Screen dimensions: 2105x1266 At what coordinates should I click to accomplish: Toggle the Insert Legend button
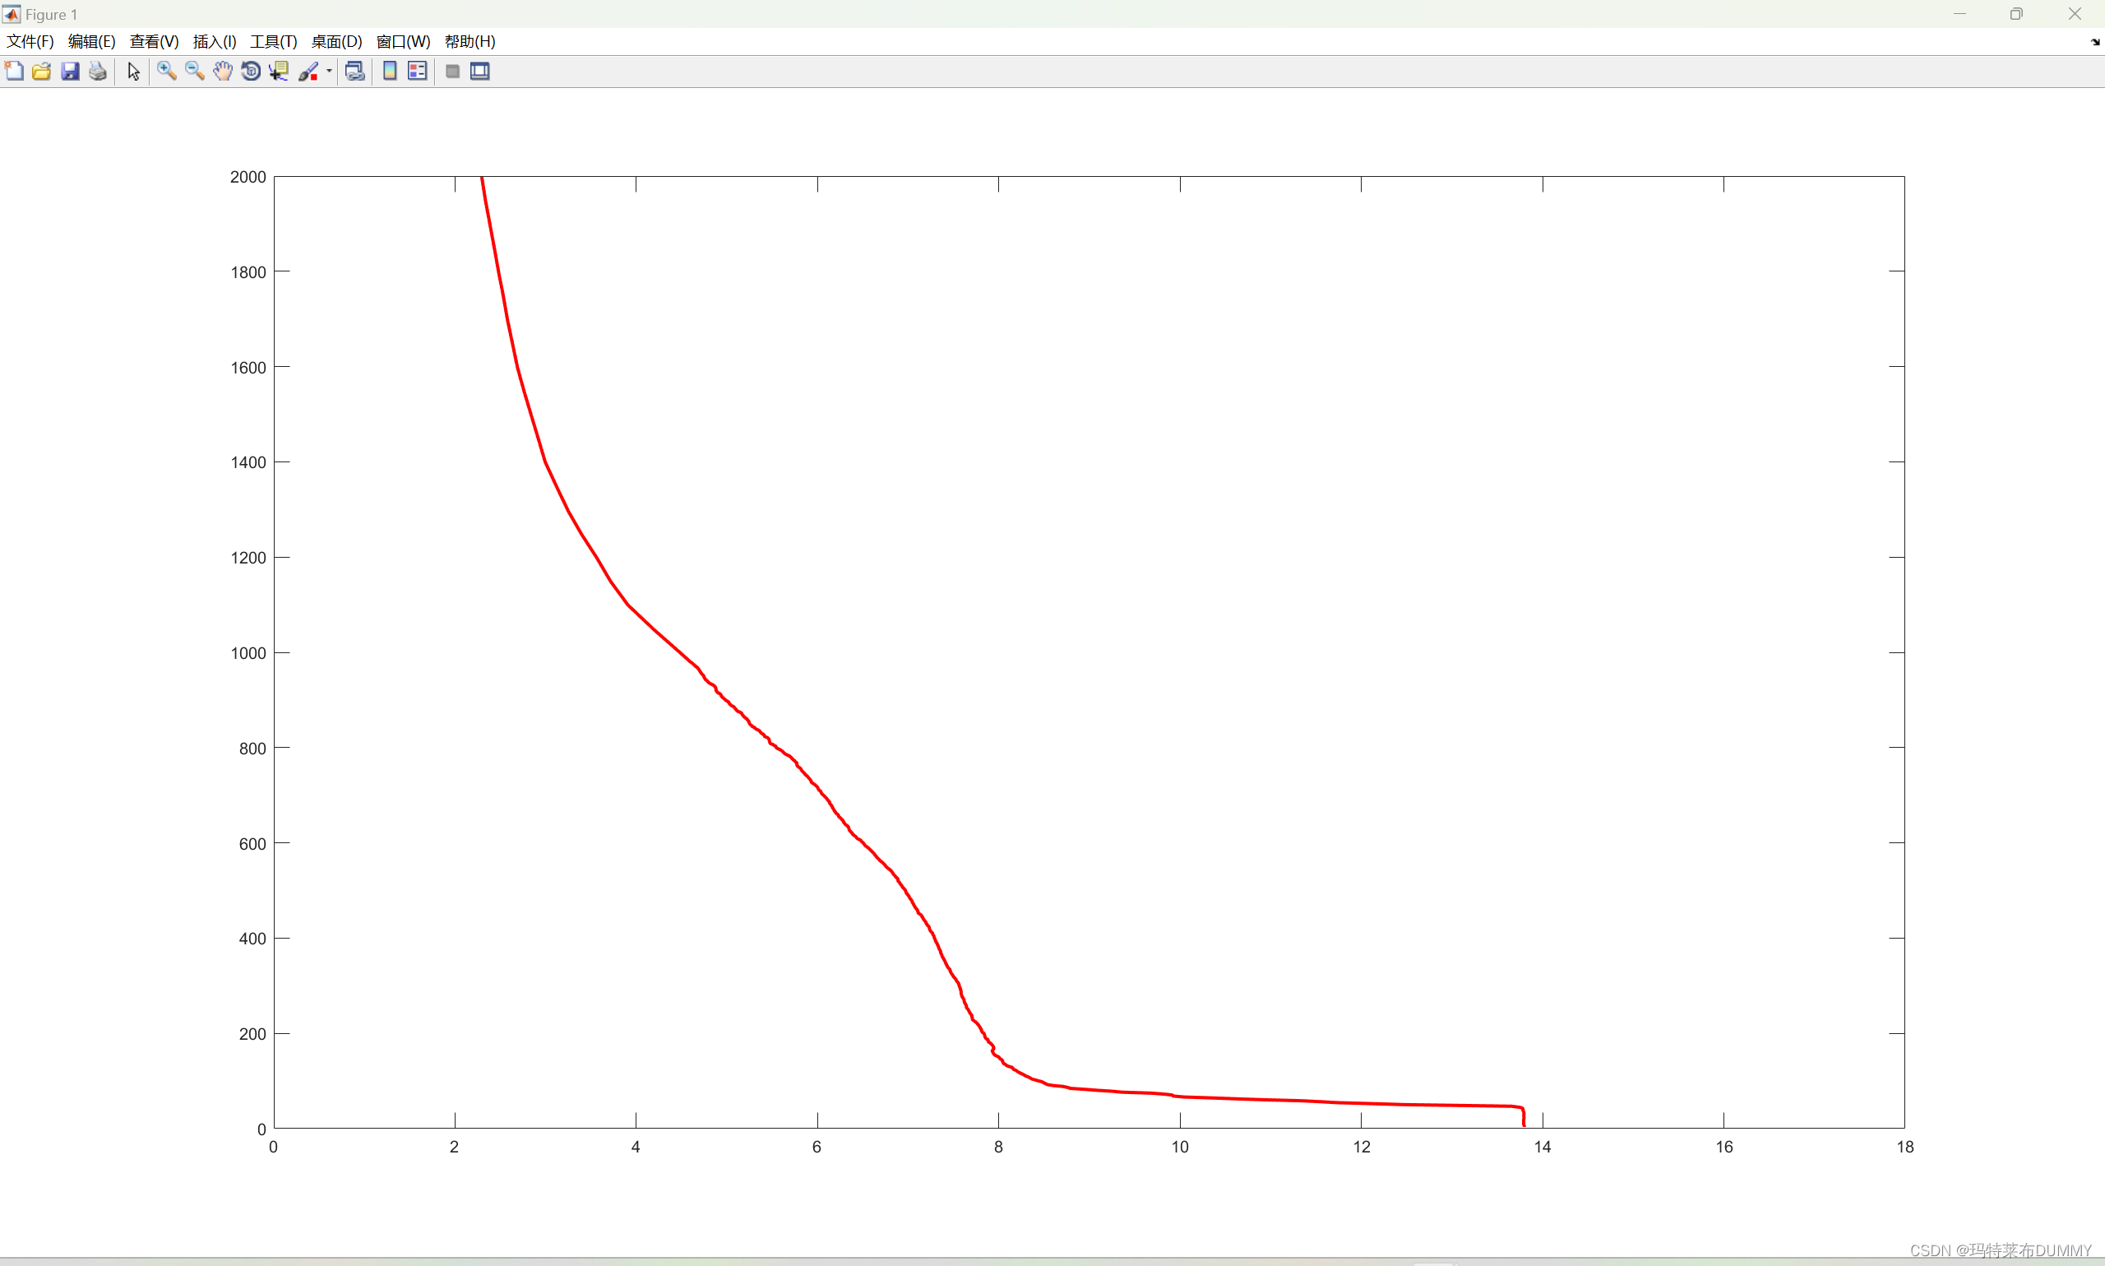point(417,72)
